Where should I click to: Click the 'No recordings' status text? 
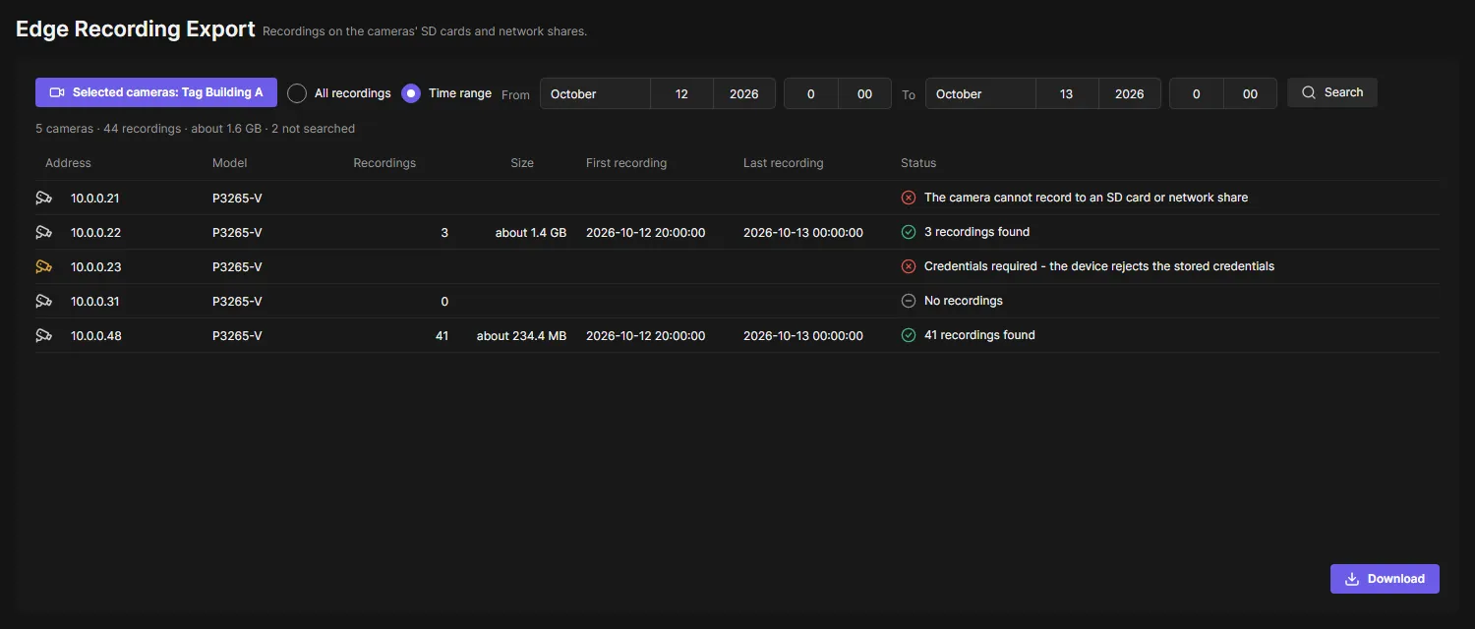coord(964,301)
